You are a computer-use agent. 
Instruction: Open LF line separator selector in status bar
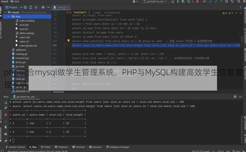[x=214, y=151]
